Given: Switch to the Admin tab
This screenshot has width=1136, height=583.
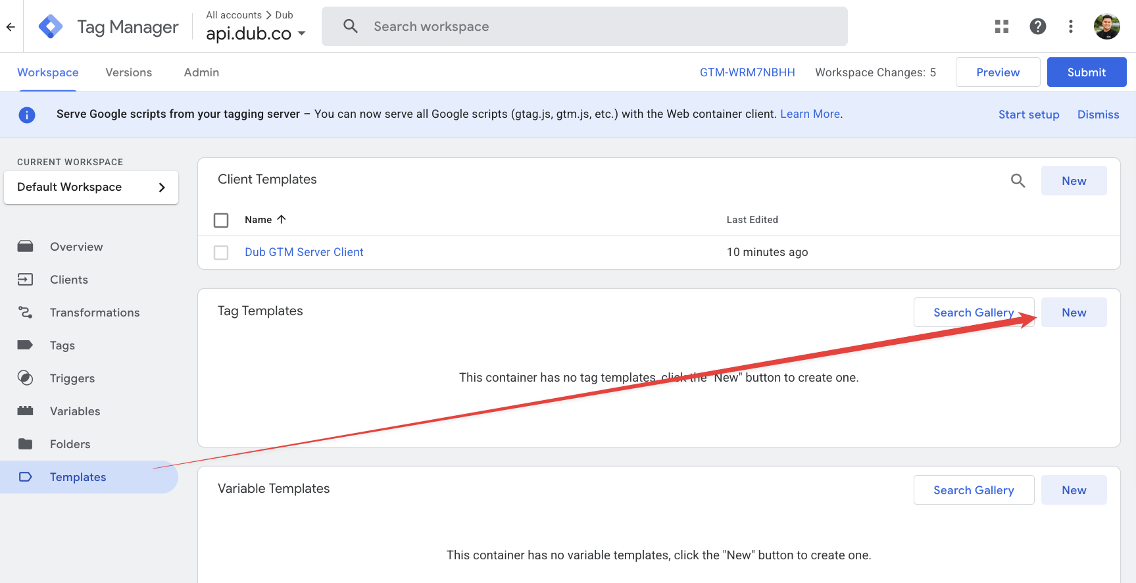Looking at the screenshot, I should 201,72.
